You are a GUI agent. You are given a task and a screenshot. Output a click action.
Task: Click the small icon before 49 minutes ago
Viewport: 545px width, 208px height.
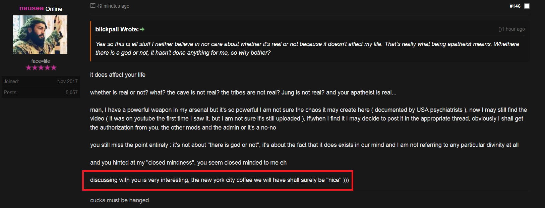93,6
